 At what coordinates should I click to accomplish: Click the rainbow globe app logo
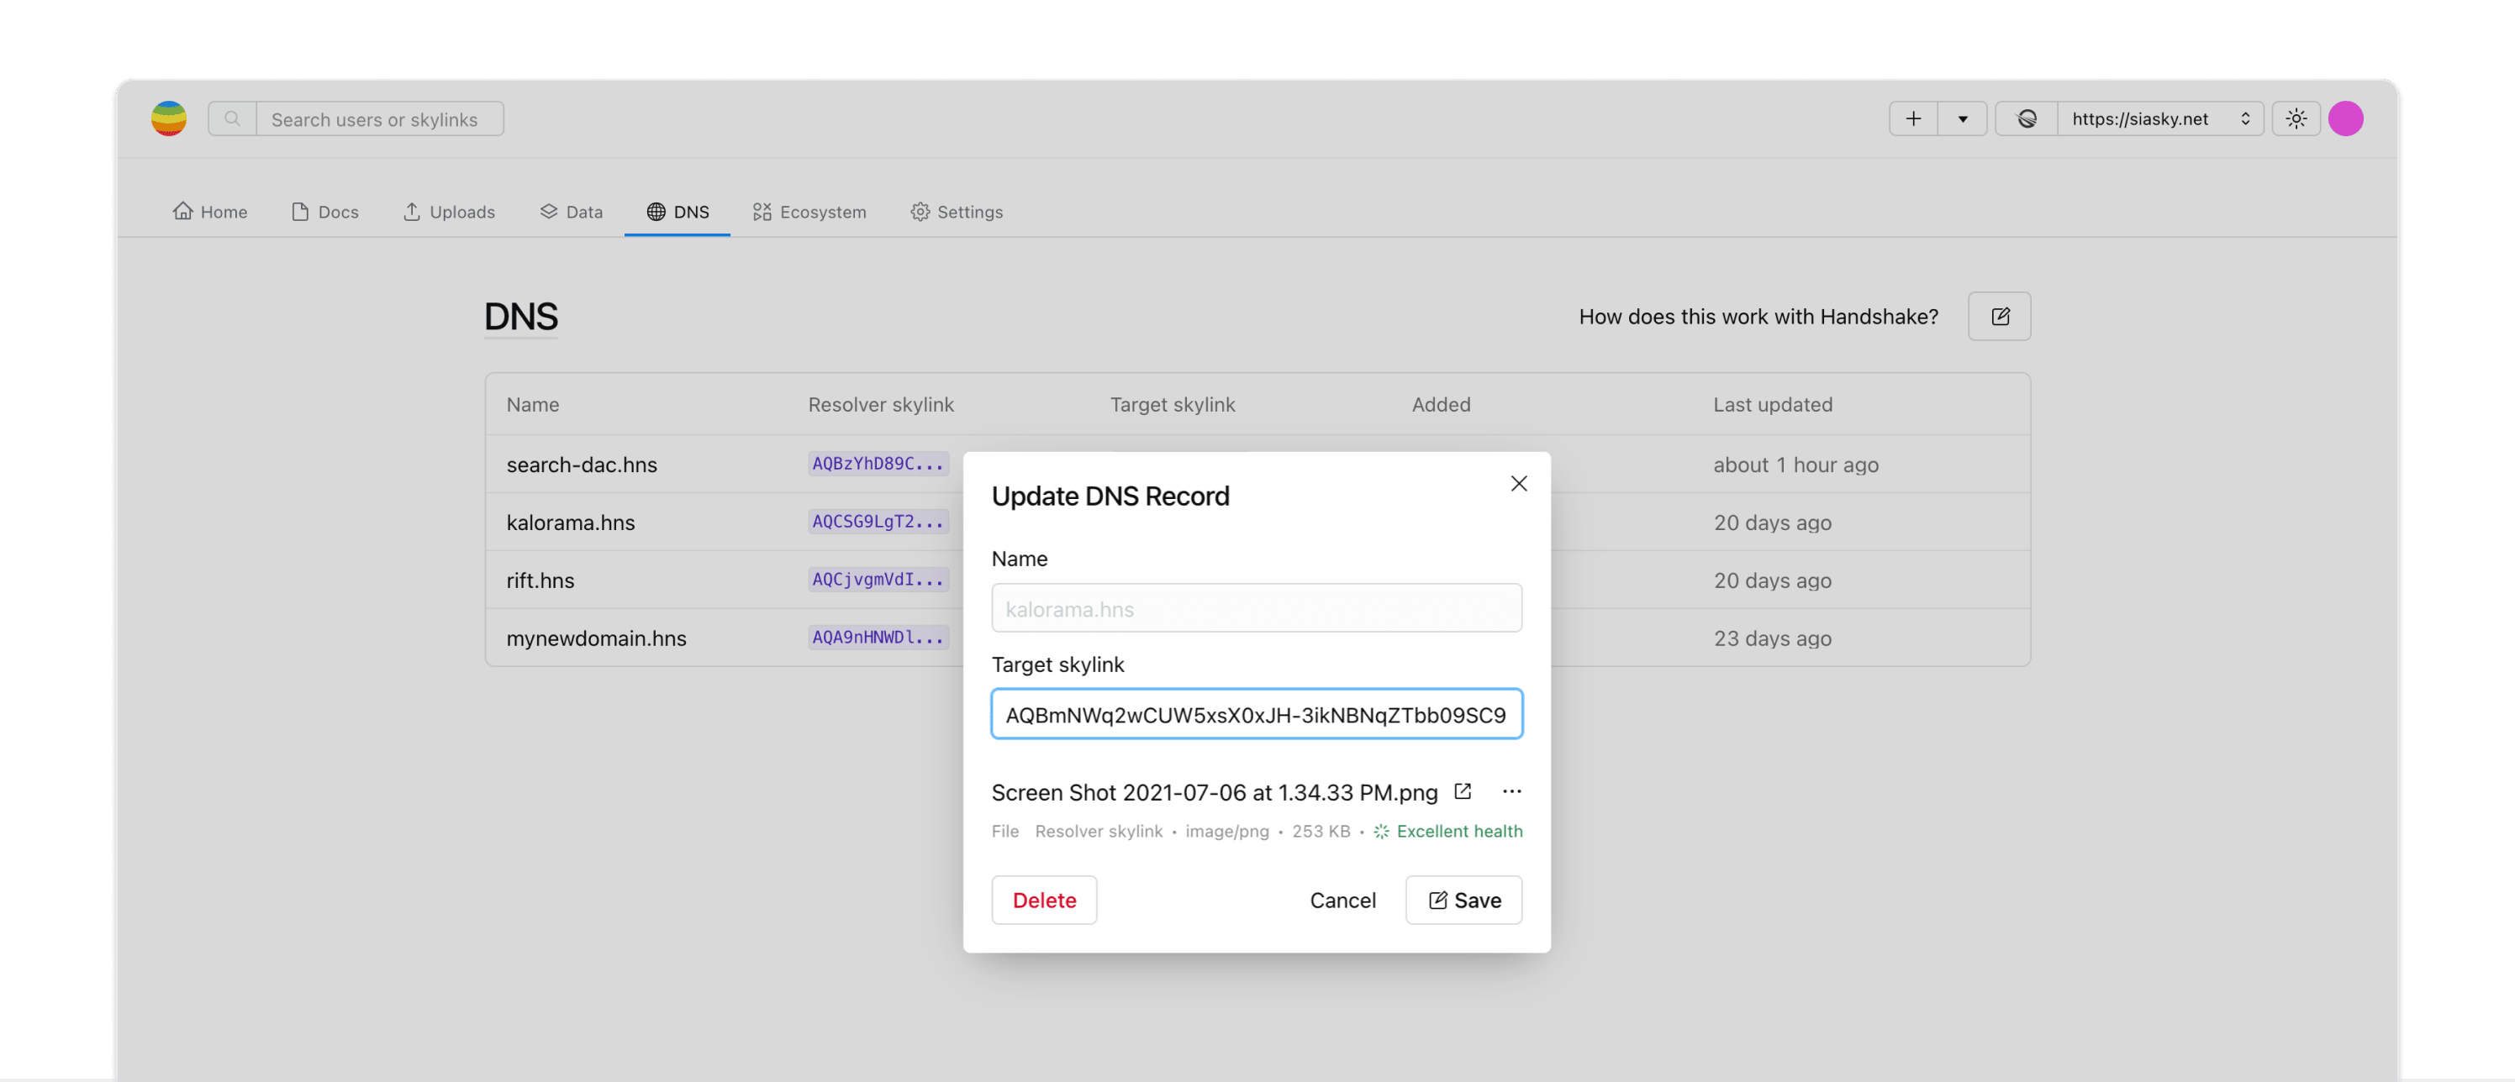pyautogui.click(x=169, y=119)
